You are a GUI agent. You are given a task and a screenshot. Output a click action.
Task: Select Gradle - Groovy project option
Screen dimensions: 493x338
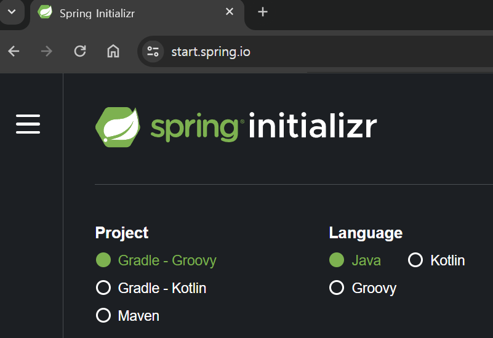click(103, 260)
